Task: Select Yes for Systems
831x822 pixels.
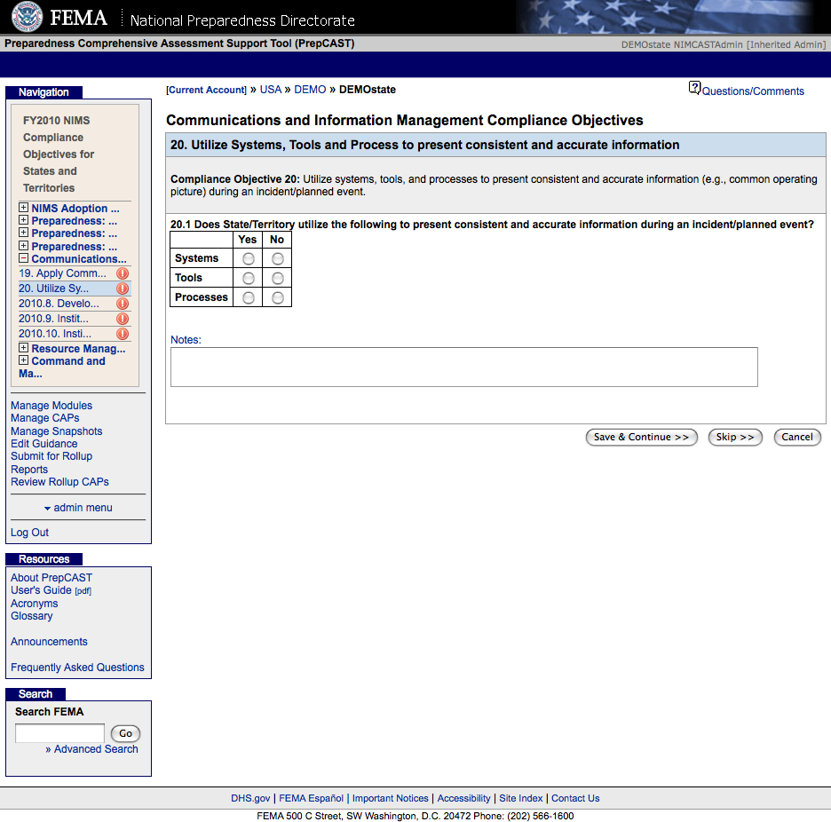Action: coord(248,258)
